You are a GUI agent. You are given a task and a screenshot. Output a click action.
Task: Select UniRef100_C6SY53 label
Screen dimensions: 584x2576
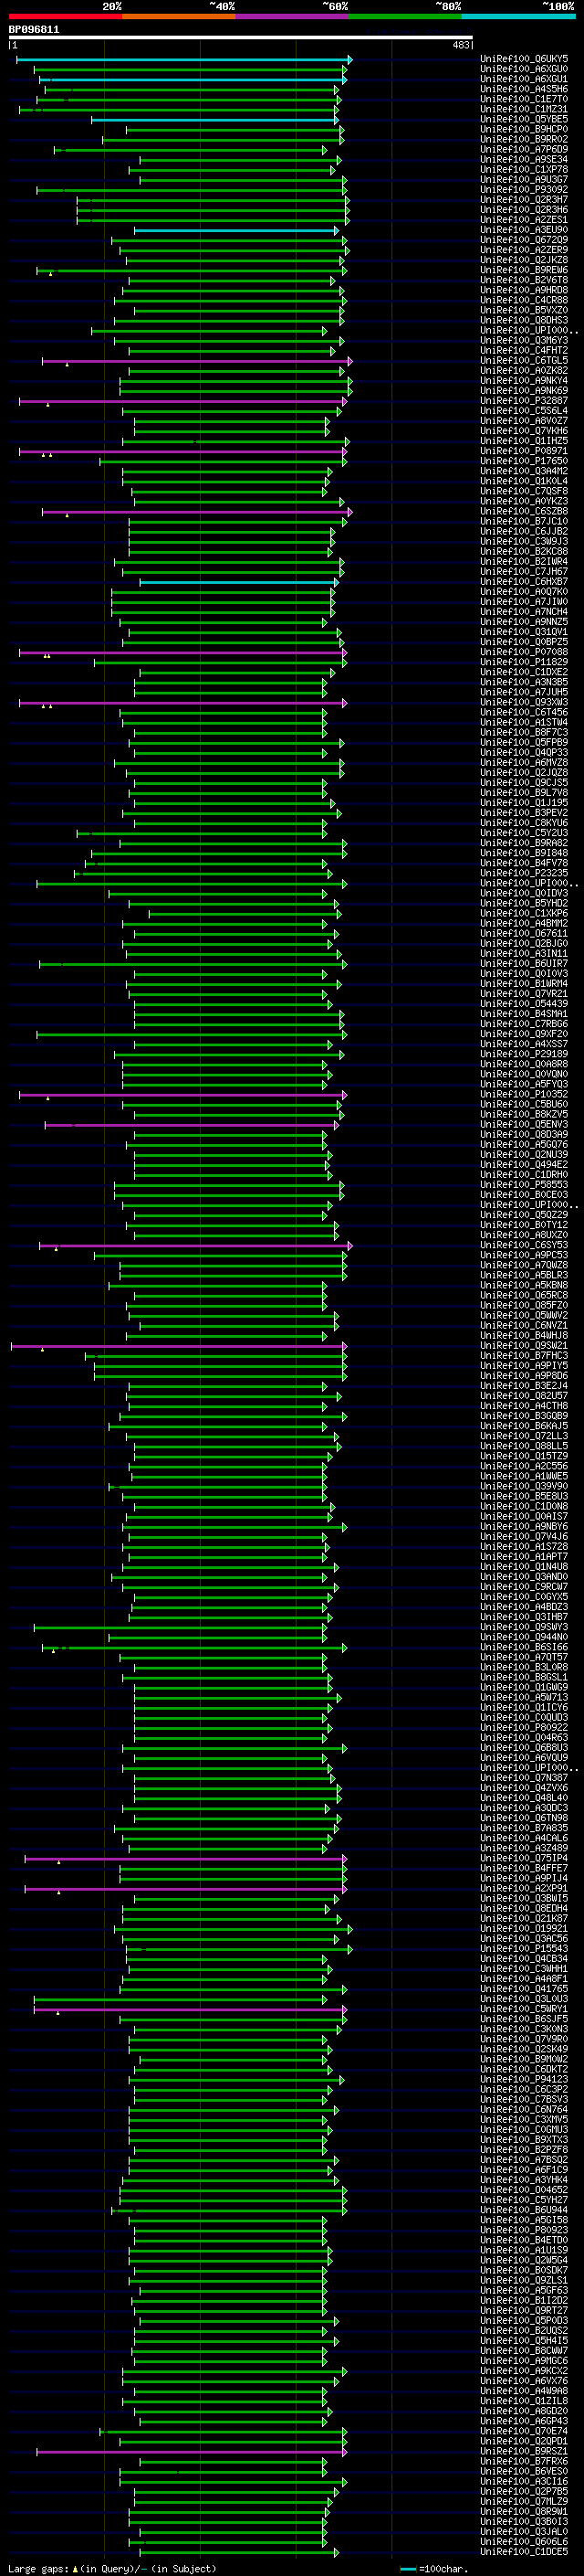(524, 1246)
